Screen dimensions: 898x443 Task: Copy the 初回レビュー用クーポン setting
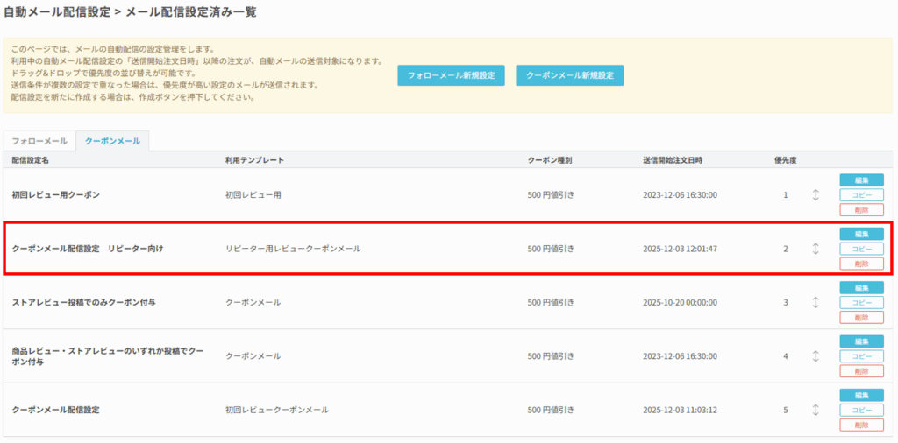click(x=861, y=194)
